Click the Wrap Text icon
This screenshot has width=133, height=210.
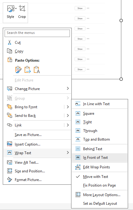tap(10, 153)
